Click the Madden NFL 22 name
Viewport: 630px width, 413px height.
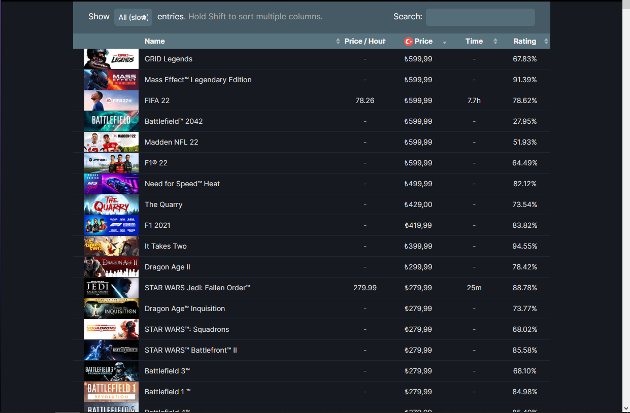click(172, 142)
